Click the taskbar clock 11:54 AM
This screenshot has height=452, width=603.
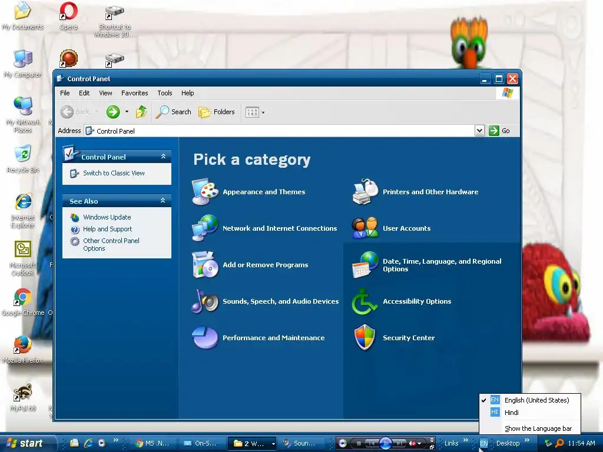coord(581,443)
